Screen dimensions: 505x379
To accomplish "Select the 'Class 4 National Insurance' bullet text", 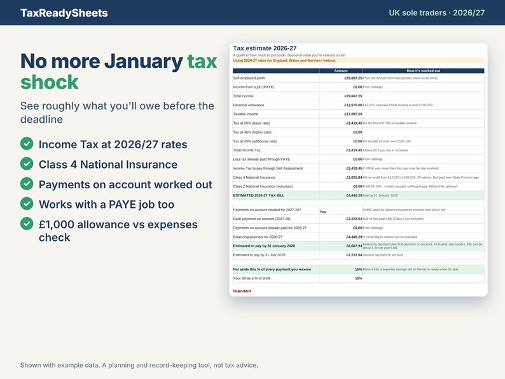I will (108, 165).
